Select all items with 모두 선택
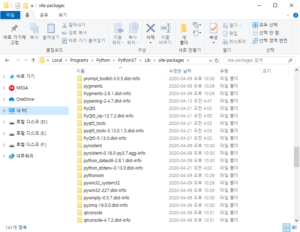 (x=265, y=25)
